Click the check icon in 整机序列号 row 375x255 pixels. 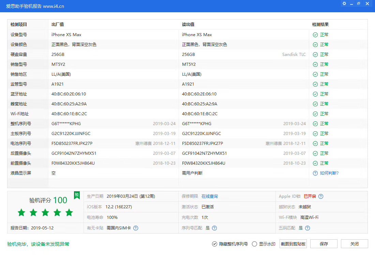(315, 124)
